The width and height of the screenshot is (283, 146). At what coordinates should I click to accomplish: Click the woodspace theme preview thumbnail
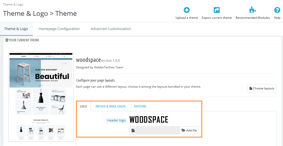click(41, 96)
